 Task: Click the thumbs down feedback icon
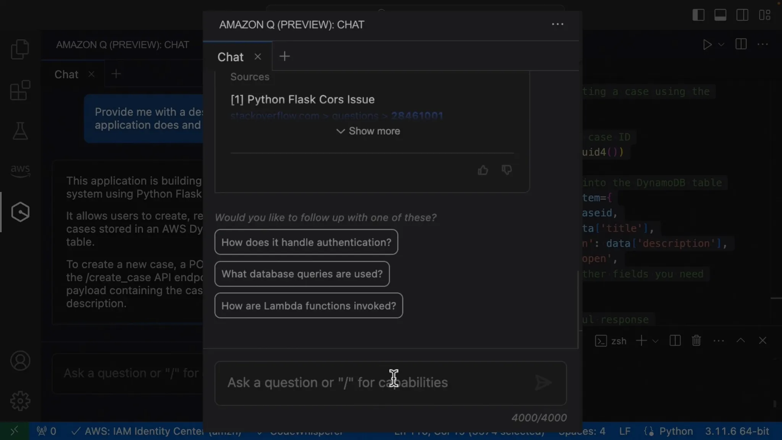pos(507,170)
